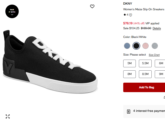Choose the blue denim color swatch

[x=127, y=46]
